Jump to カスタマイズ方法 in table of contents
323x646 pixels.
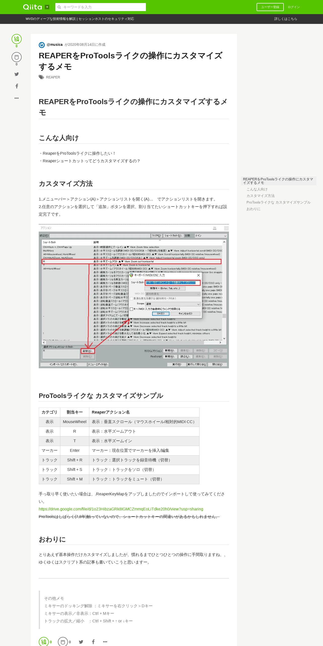pos(261,196)
